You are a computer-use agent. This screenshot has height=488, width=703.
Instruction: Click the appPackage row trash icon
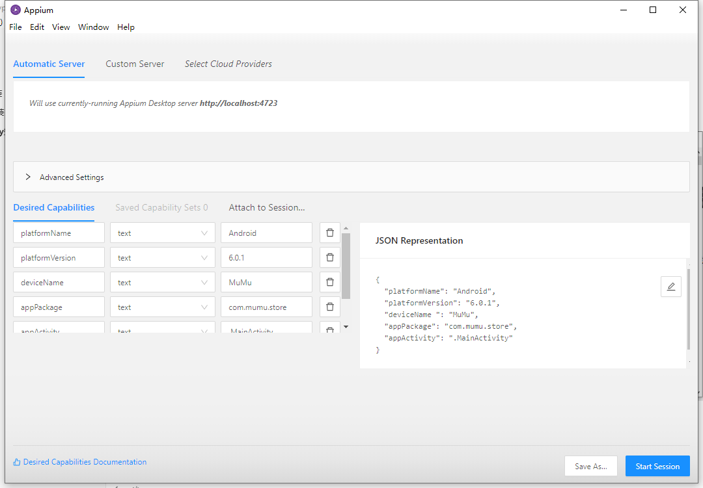[329, 307]
